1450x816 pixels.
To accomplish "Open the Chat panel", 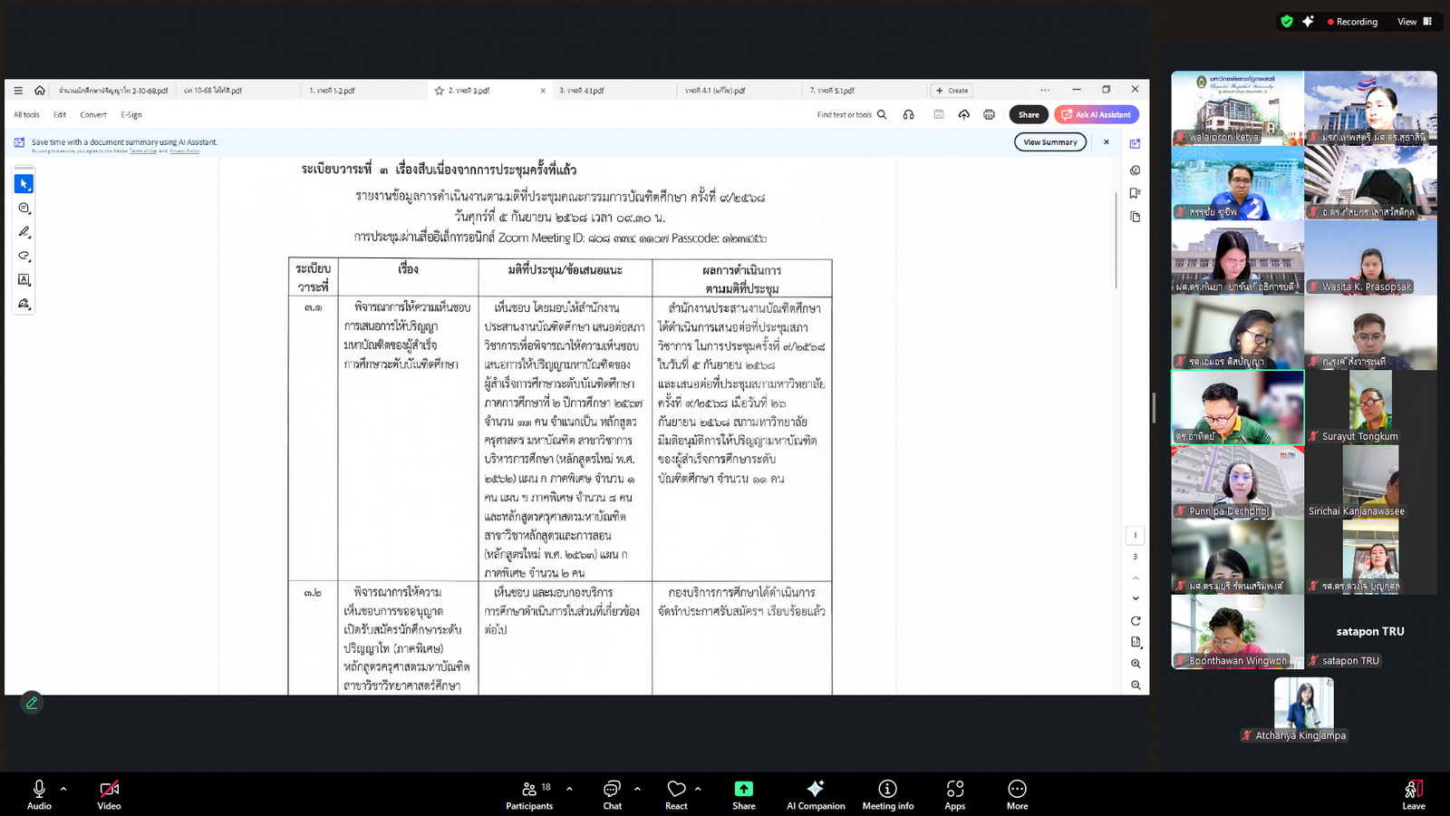I will click(x=613, y=794).
